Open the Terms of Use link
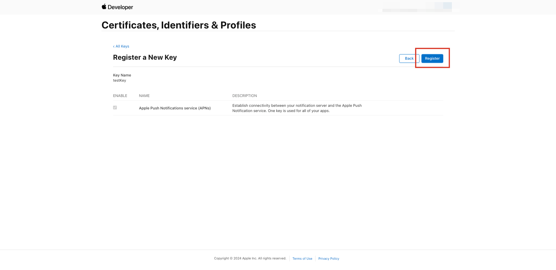 pos(302,259)
